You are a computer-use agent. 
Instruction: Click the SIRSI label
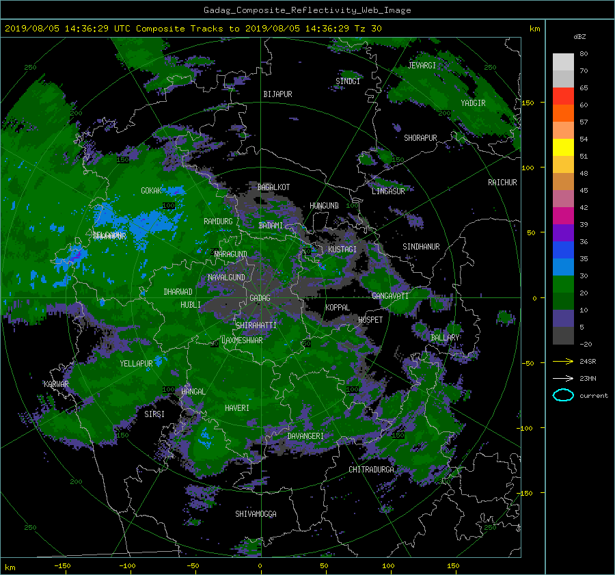154,414
